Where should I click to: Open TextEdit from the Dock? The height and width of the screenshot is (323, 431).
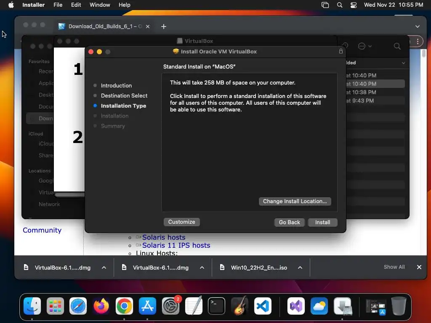pyautogui.click(x=194, y=306)
